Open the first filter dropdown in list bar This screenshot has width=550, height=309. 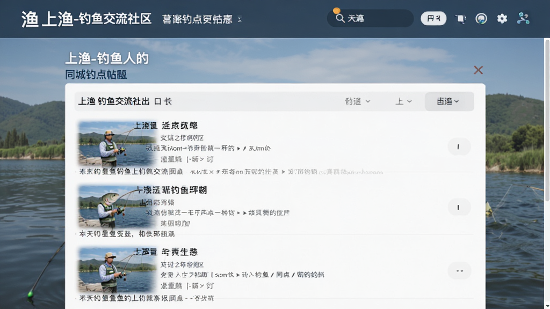click(357, 101)
